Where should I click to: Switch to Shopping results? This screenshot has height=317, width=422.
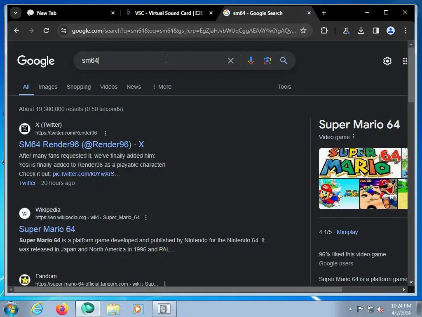click(x=79, y=87)
